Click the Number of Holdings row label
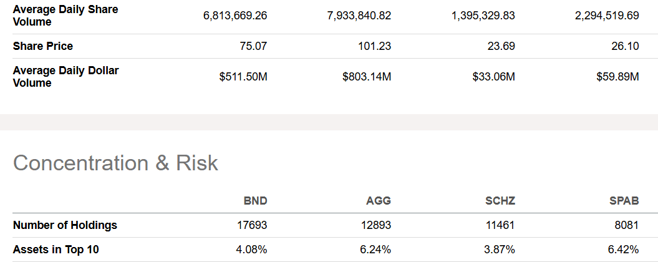This screenshot has width=658, height=262. (65, 225)
